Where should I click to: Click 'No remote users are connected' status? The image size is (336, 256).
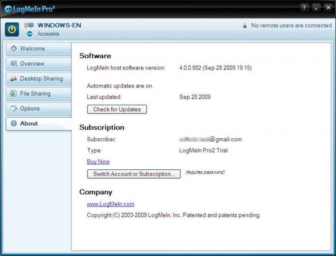pos(291,25)
